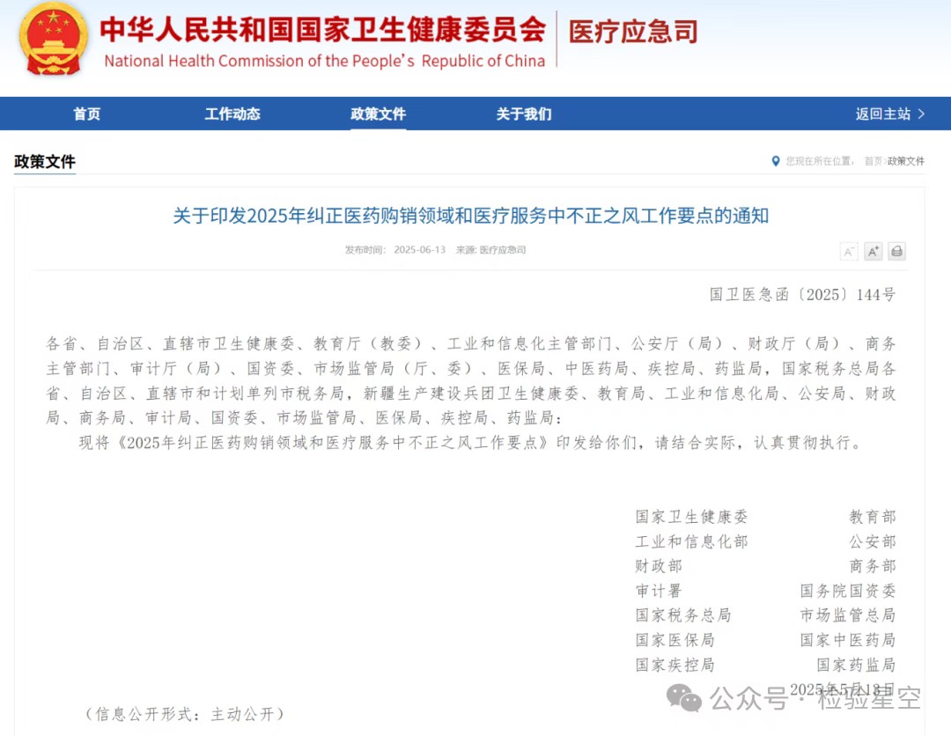The height and width of the screenshot is (736, 951).
Task: Open 首页 in the blue navigation bar
Action: click(86, 114)
